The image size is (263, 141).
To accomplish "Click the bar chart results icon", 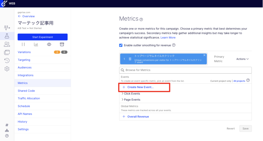I will coord(36,44).
